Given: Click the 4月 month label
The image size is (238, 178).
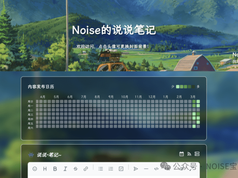Looking at the screenshot, I should pyautogui.click(x=43, y=97).
